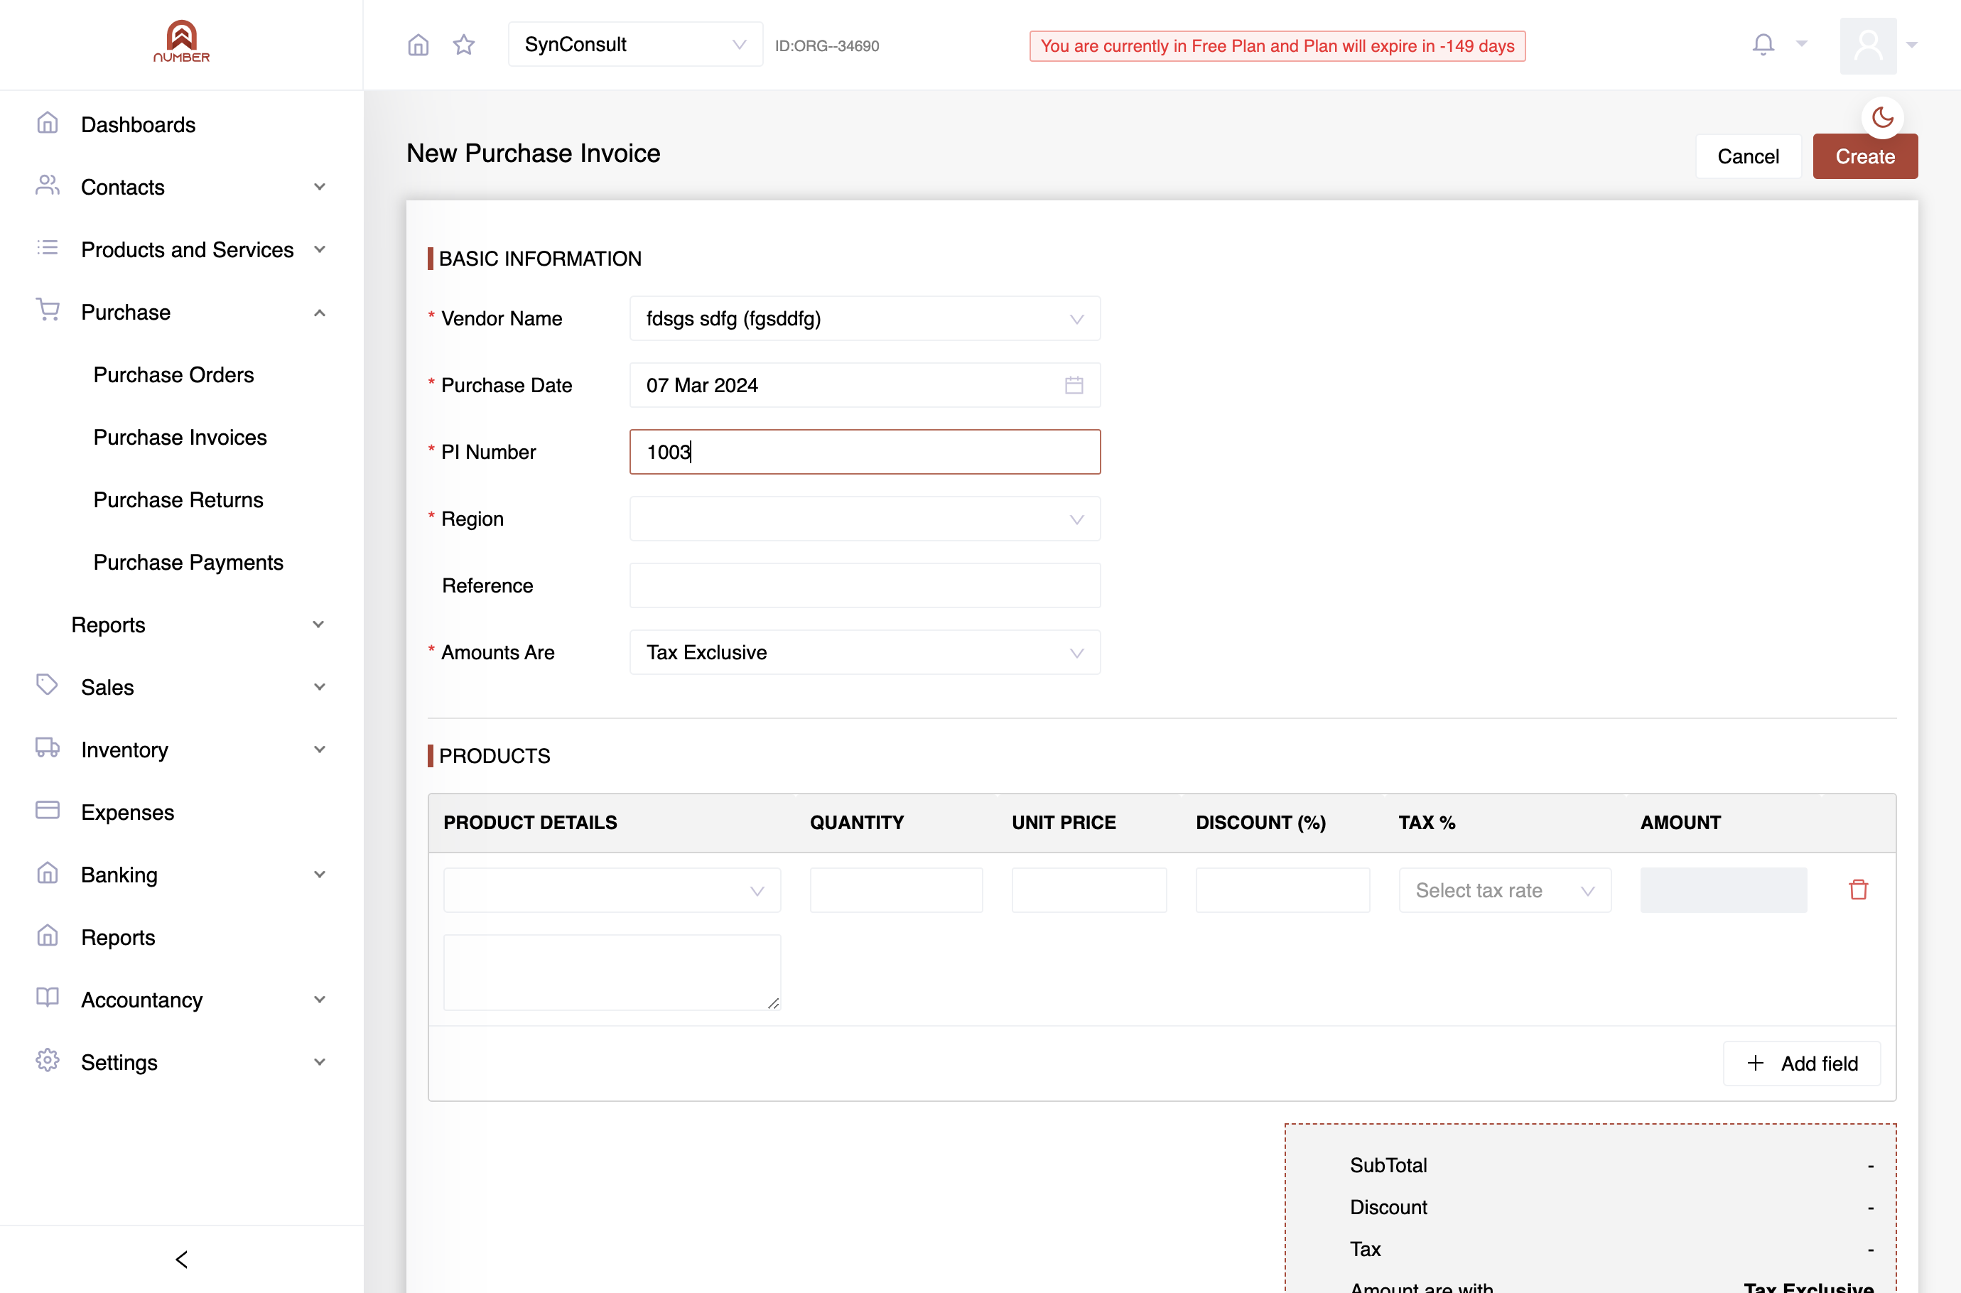
Task: Open the notifications bell
Action: (1763, 45)
